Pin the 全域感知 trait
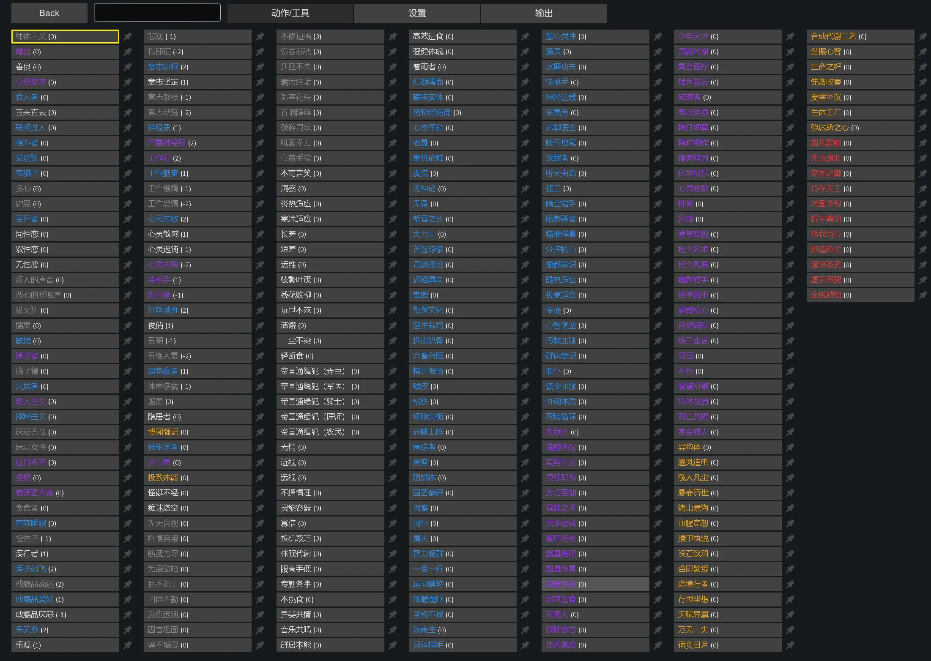The width and height of the screenshot is (931, 661). [x=923, y=295]
